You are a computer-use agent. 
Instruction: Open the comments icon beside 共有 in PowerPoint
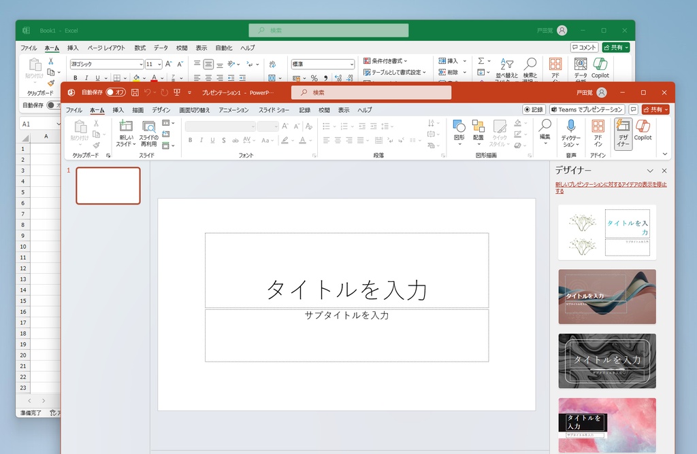(634, 109)
